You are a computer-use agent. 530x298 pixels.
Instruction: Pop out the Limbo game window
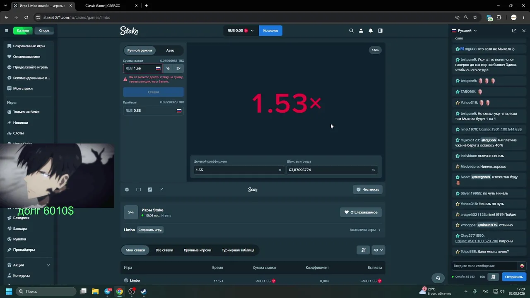[161, 190]
